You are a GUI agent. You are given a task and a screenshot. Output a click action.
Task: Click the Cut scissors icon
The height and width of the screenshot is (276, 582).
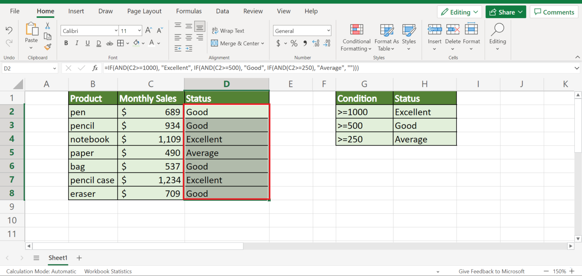click(48, 26)
